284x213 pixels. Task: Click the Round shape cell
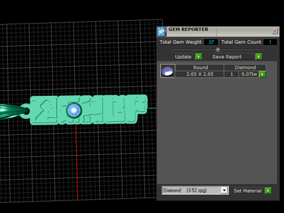[x=199, y=67]
